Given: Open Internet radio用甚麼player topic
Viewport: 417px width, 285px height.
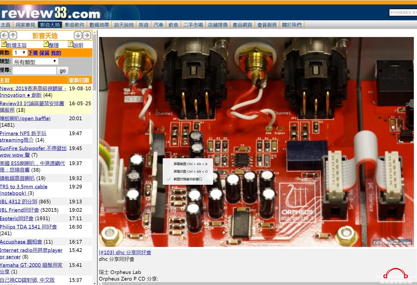Looking at the screenshot, I should click(x=31, y=253).
